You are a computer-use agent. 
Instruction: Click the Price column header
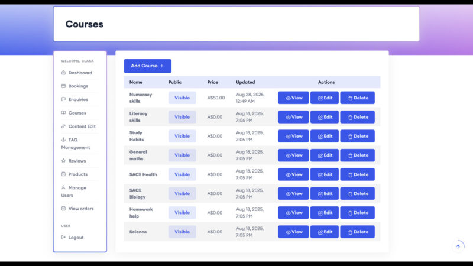pyautogui.click(x=212, y=82)
